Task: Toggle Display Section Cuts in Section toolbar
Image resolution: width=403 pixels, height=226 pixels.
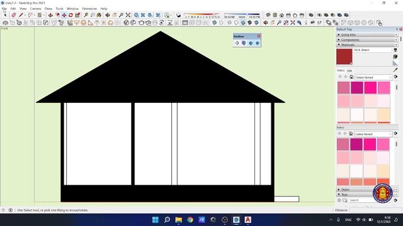Action: pyautogui.click(x=251, y=43)
